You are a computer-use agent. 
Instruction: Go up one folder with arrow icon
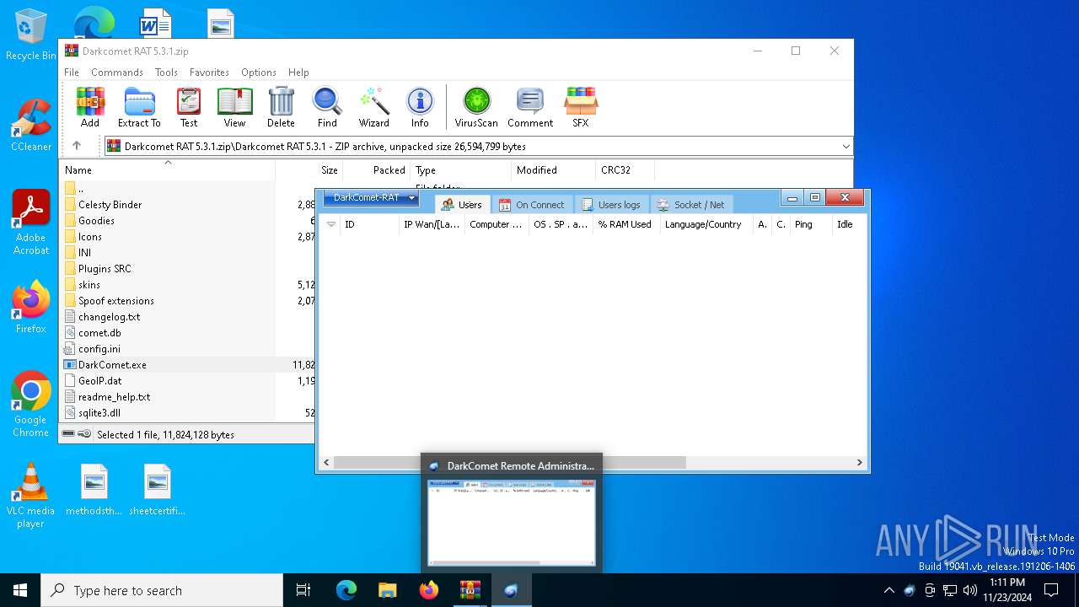click(77, 146)
